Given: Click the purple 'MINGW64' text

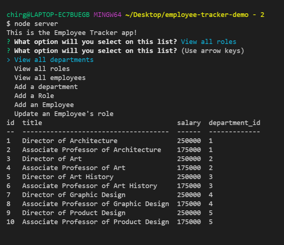Looking at the screenshot, I should click(x=108, y=15).
